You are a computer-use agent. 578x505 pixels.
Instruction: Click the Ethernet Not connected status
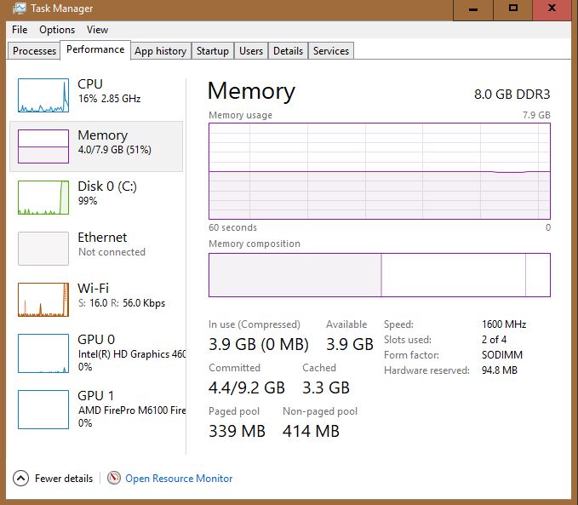pyautogui.click(x=112, y=252)
